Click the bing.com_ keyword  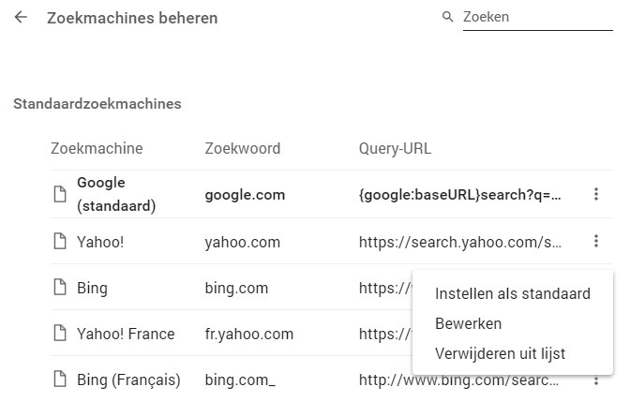(240, 380)
